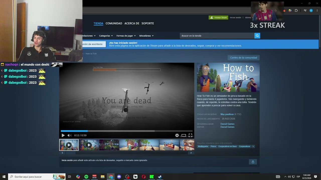Select the Cooperativos tag

245,146
